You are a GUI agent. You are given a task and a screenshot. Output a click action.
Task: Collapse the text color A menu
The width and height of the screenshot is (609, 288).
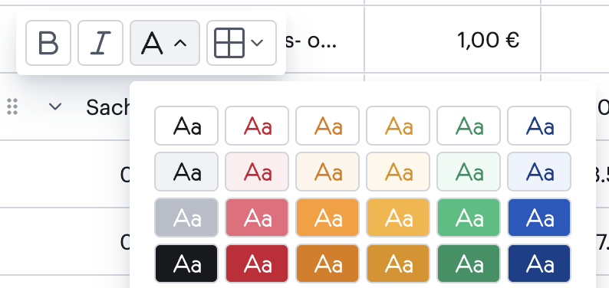[x=165, y=43]
